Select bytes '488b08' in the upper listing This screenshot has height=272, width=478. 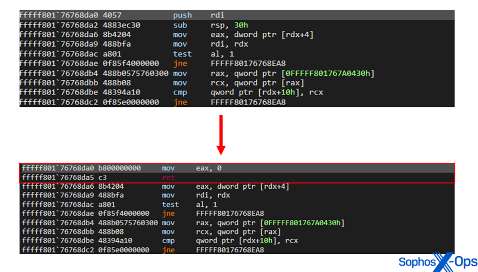(x=117, y=83)
